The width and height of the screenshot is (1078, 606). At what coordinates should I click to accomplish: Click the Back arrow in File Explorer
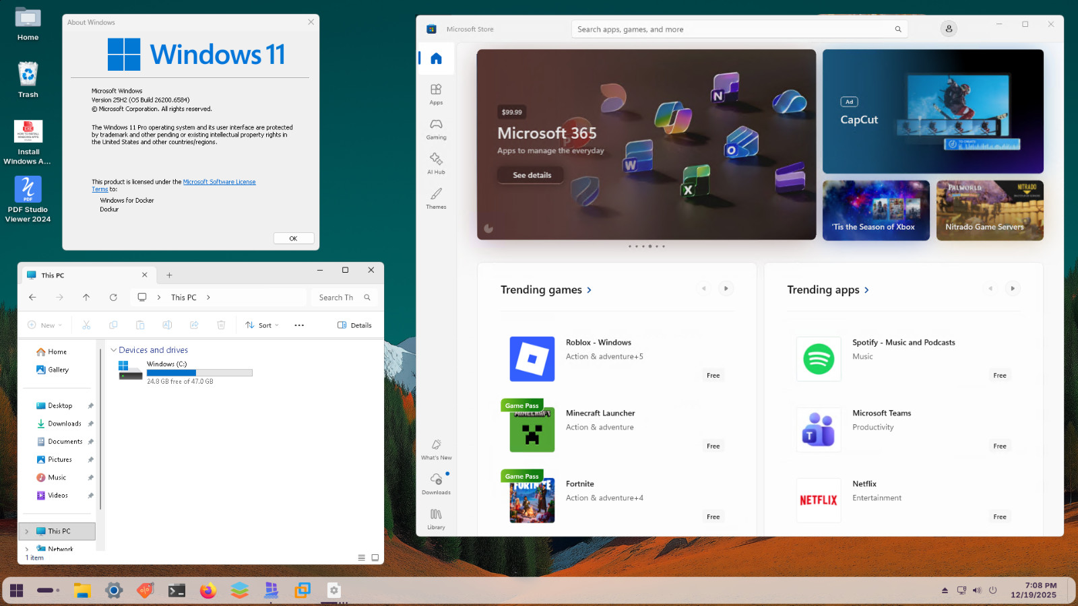tap(32, 297)
